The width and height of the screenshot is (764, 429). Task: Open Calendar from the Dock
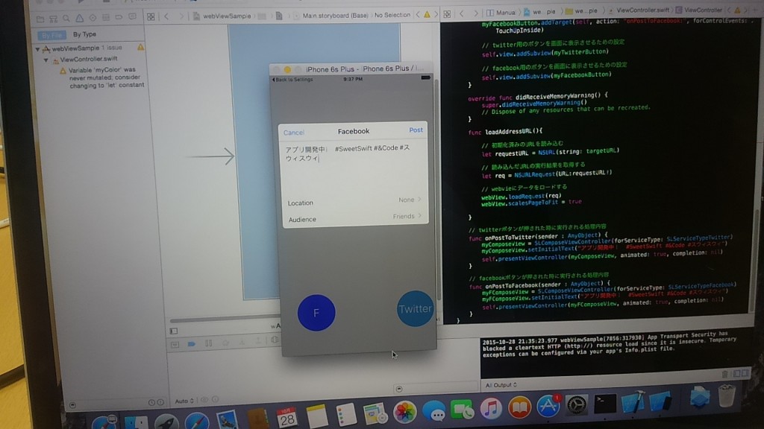pyautogui.click(x=286, y=418)
